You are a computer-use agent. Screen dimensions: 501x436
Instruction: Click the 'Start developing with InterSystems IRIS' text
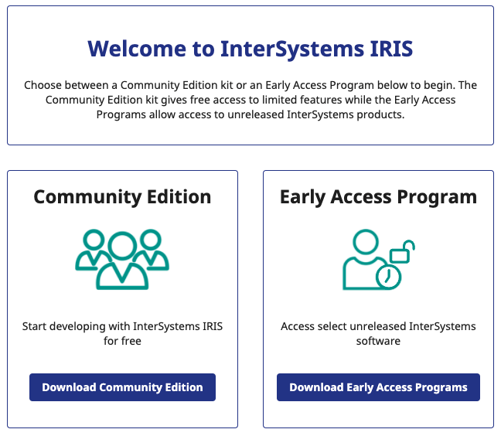click(x=122, y=326)
